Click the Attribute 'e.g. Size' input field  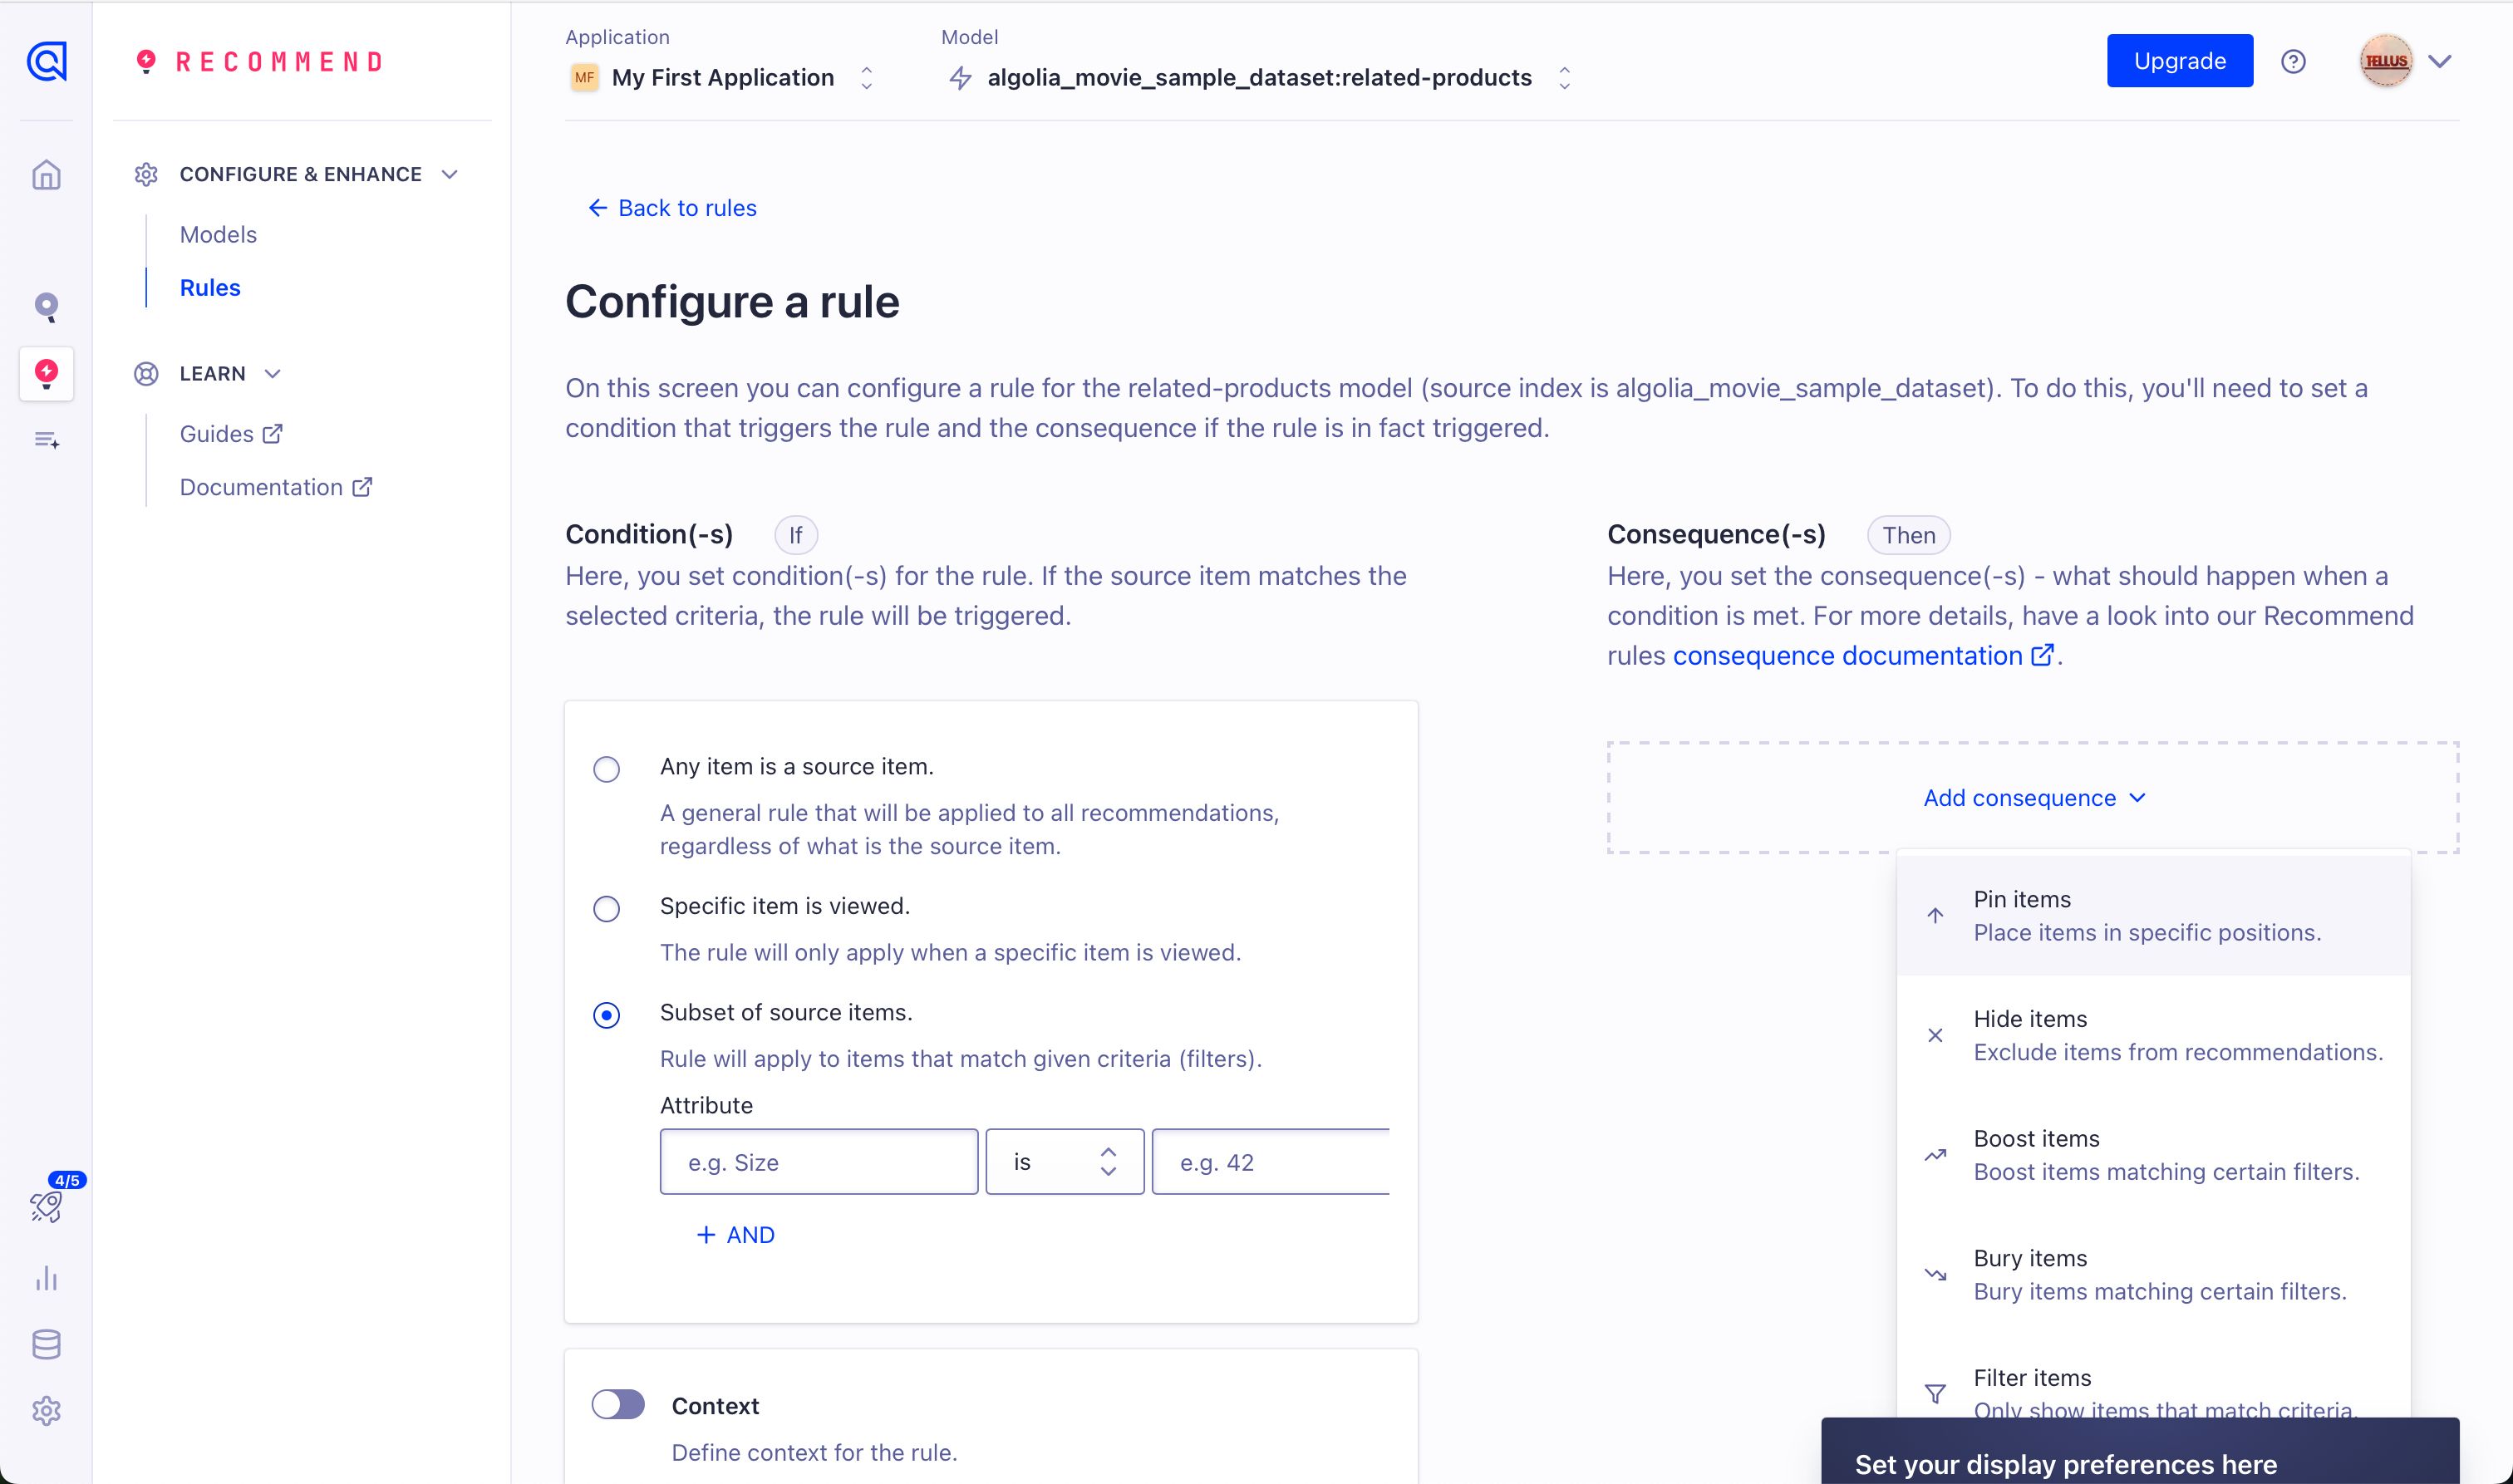pos(818,1162)
